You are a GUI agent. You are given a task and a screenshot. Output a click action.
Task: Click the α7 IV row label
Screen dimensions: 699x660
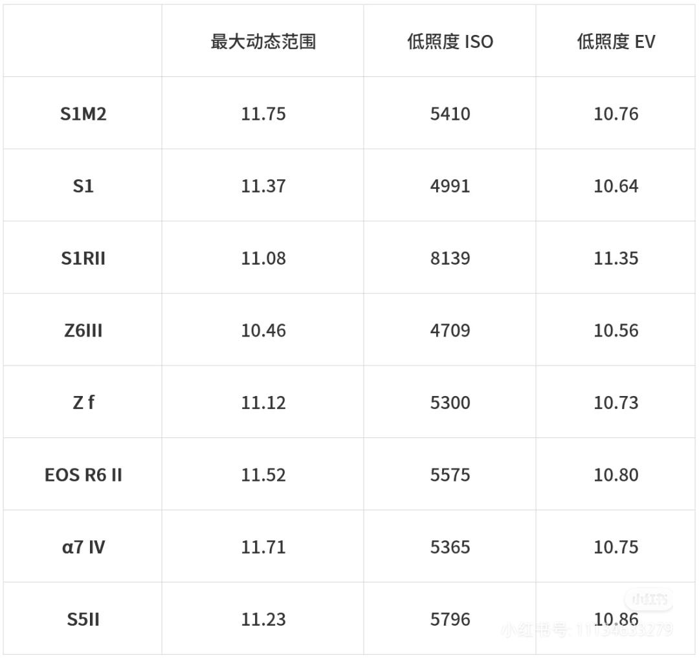click(x=83, y=547)
